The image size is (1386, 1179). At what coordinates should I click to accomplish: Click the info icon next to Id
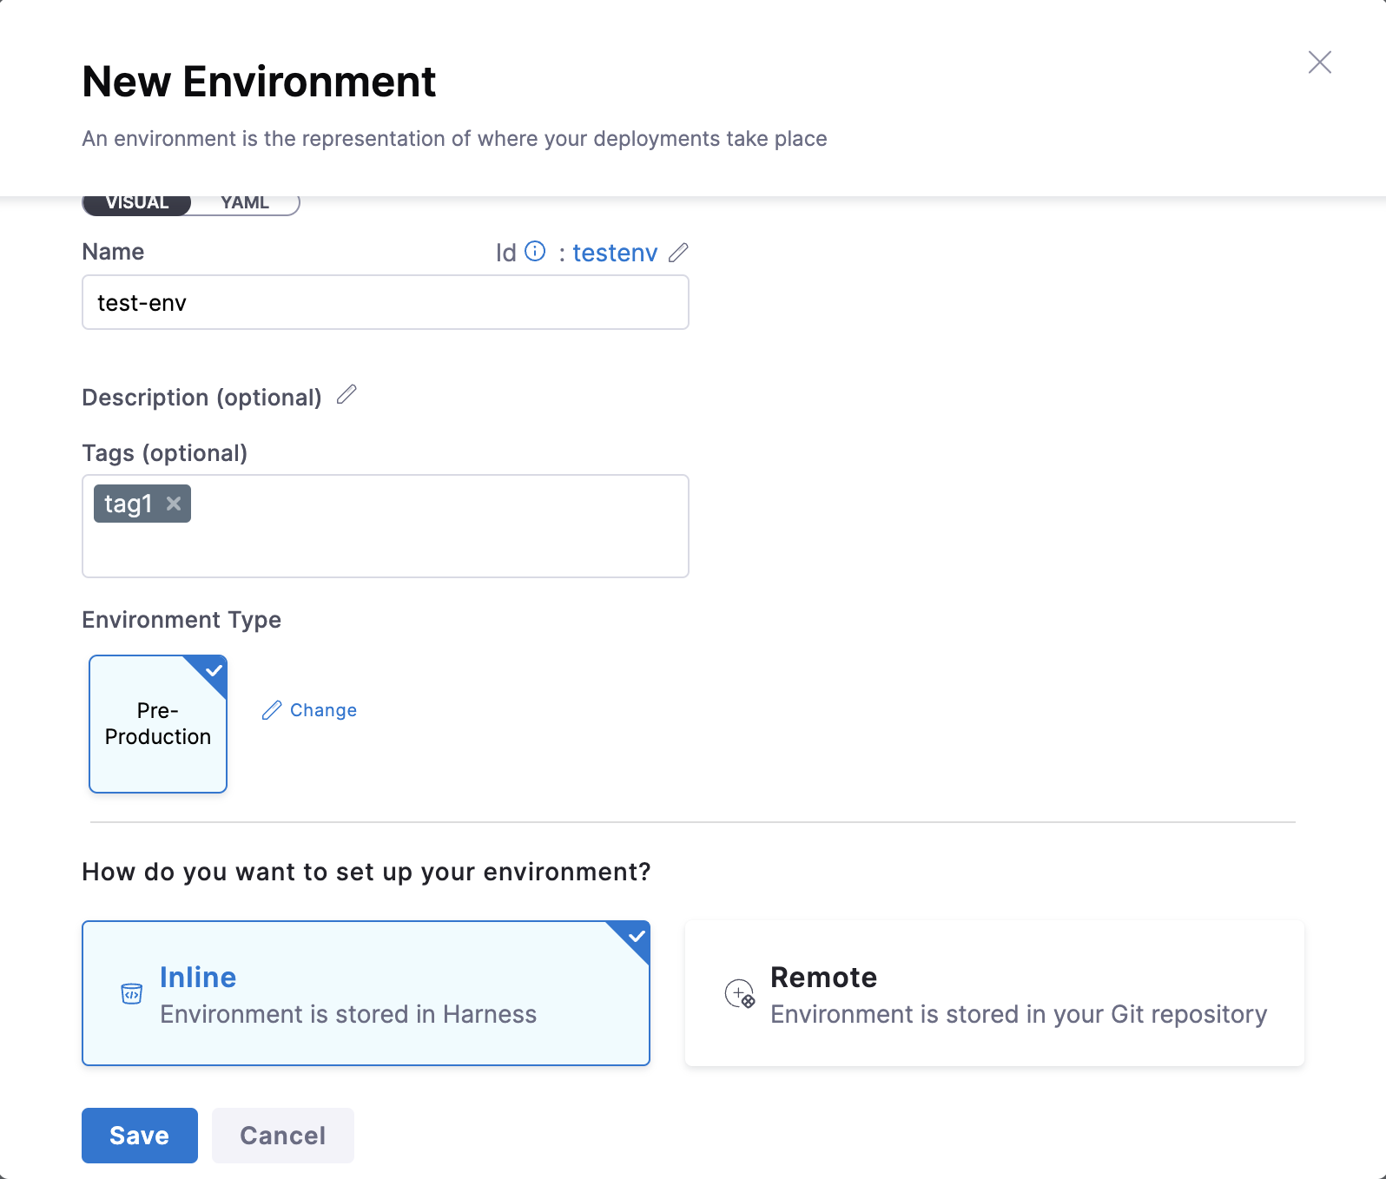536,252
